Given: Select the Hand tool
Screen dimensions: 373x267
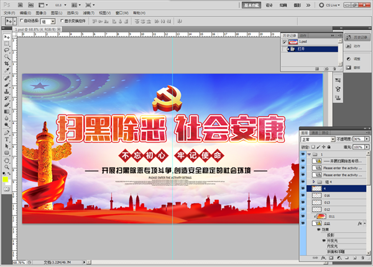Looking at the screenshot, I should 7,160.
